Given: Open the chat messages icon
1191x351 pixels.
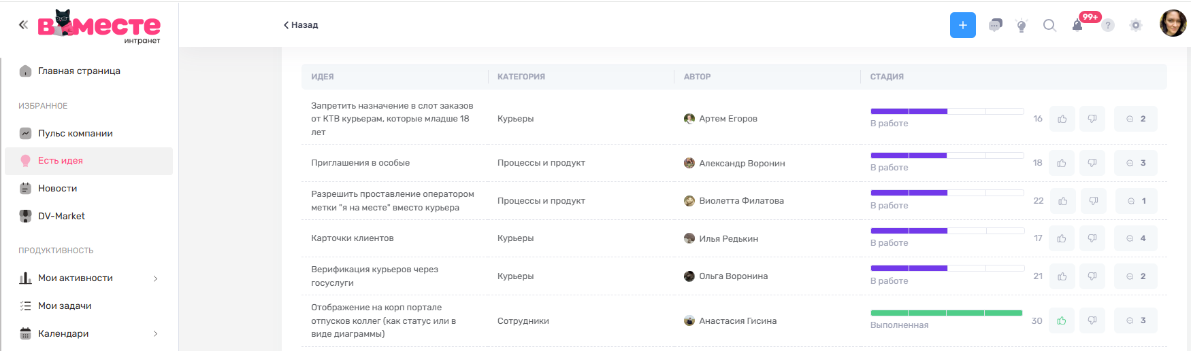Looking at the screenshot, I should tap(995, 25).
